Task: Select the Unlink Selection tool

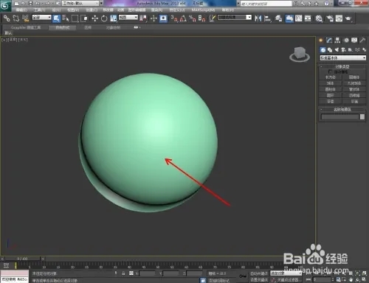Action: pos(16,18)
